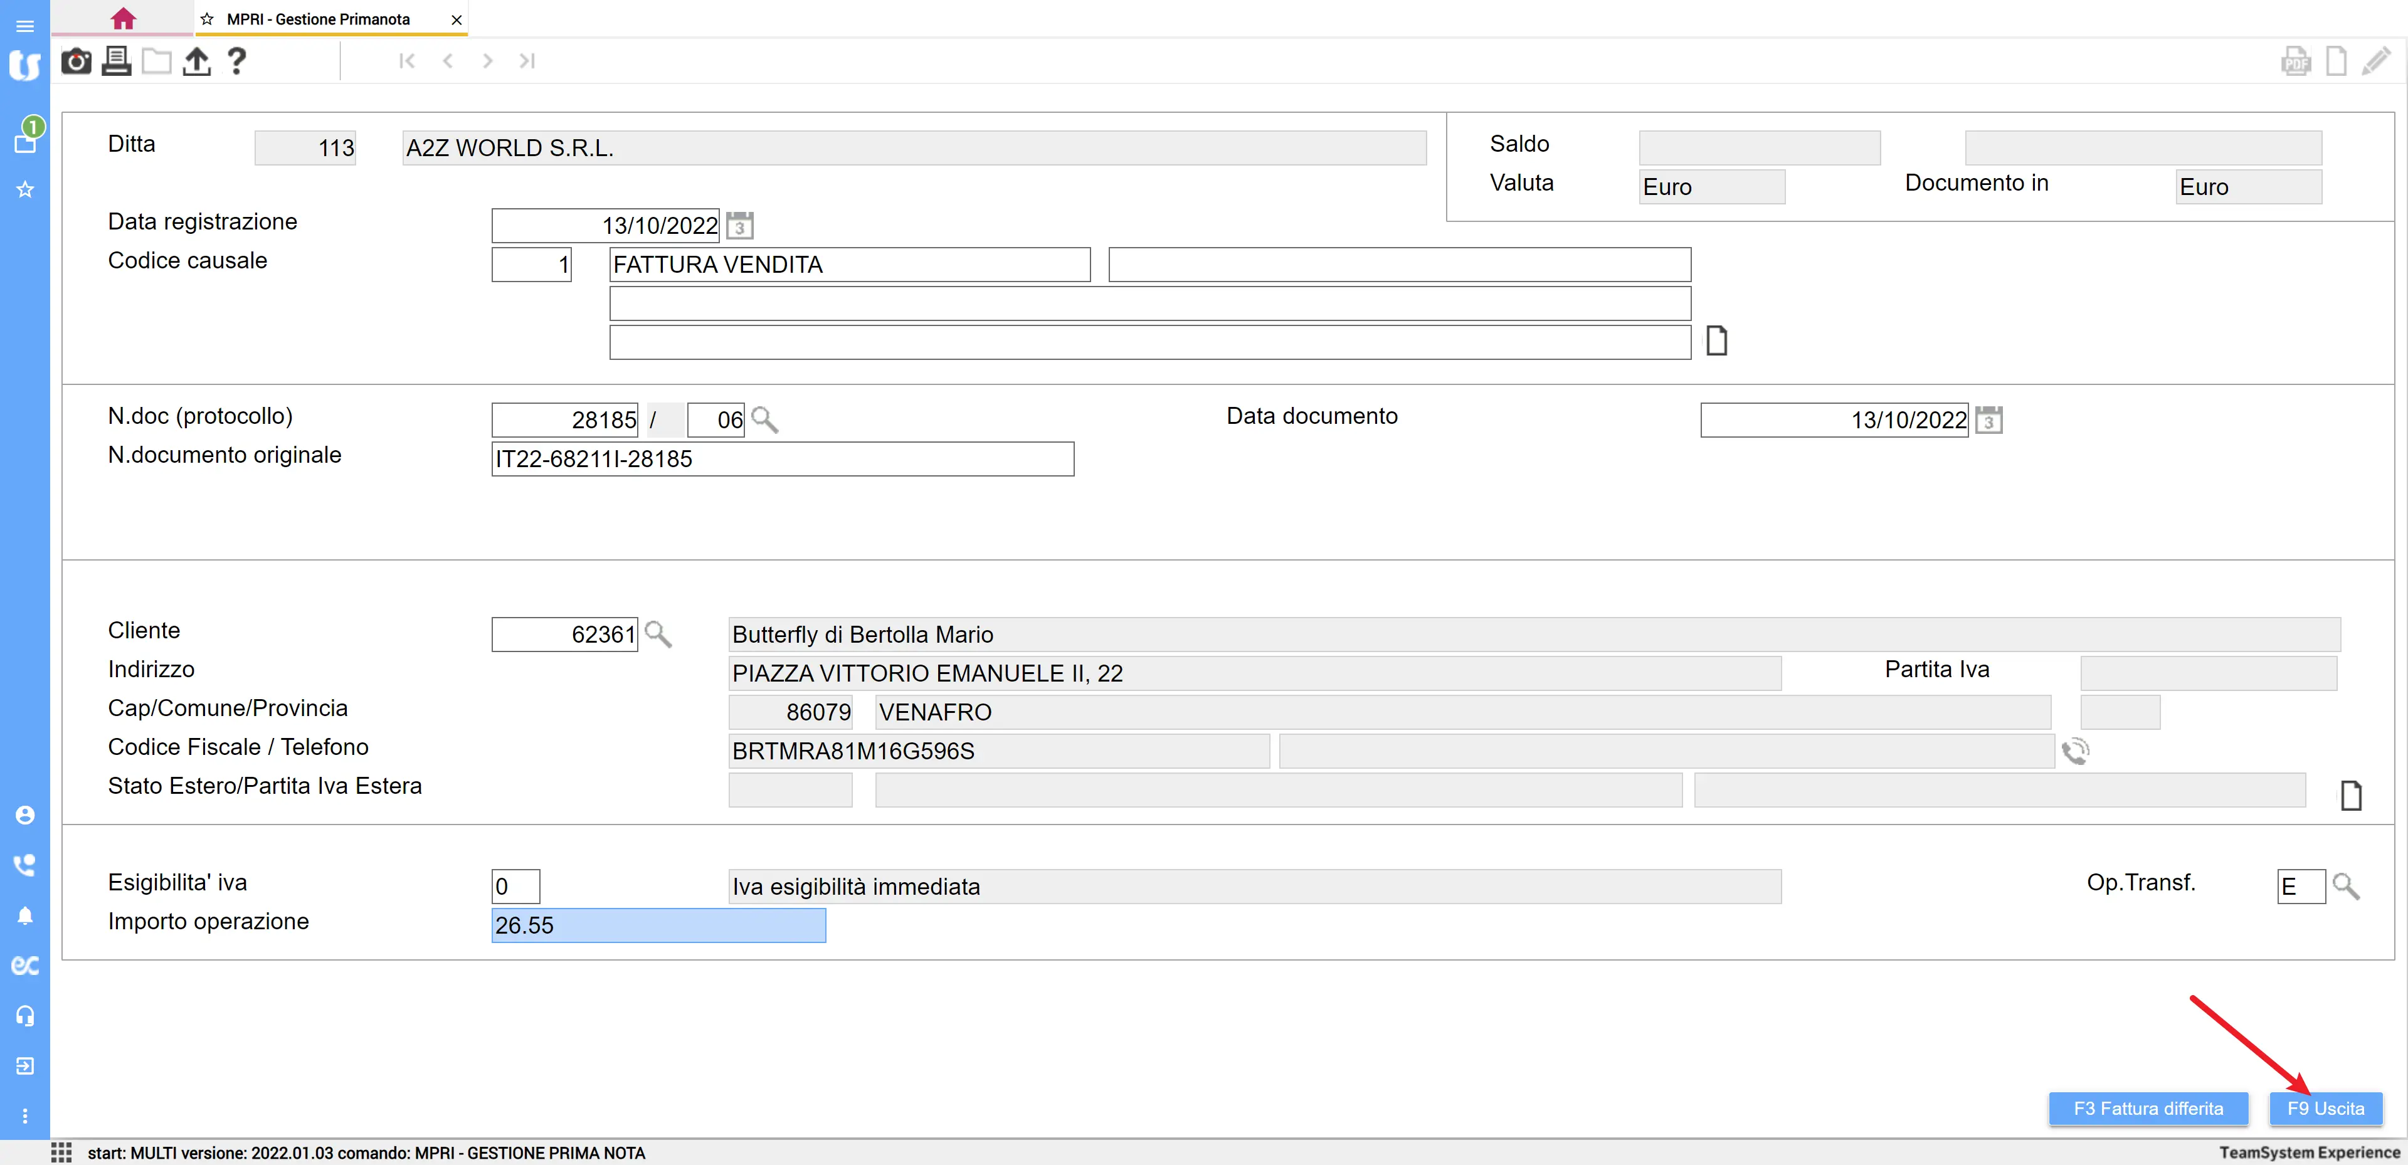This screenshot has width=2408, height=1165.
Task: Click the Importo operazione input field
Action: coord(658,925)
